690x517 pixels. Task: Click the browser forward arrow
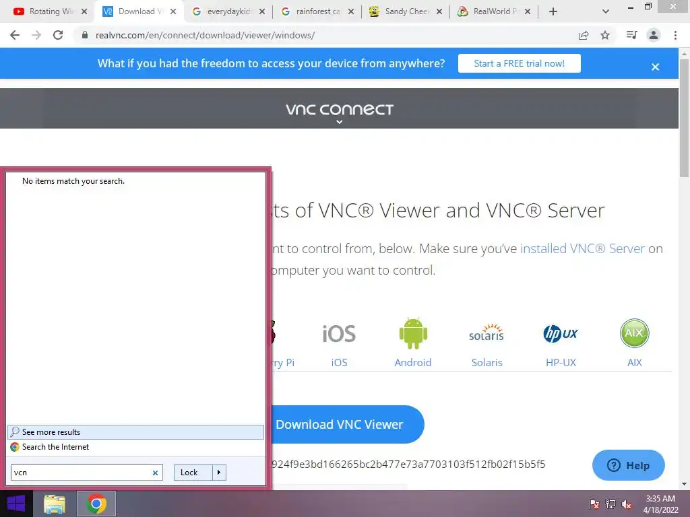pos(36,35)
